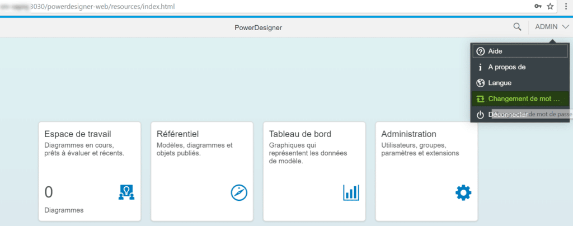Click the search magnifier icon in header
573x226 pixels.
[x=517, y=27]
